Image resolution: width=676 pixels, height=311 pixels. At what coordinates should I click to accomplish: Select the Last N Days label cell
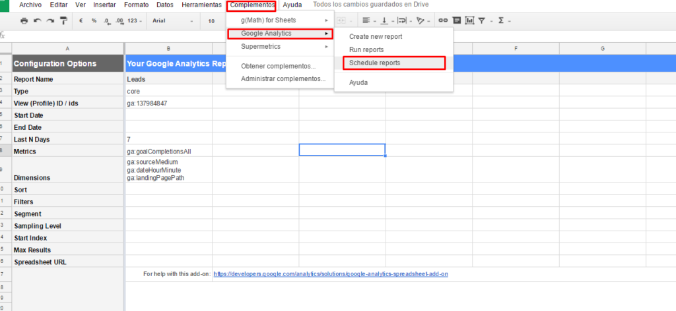pyautogui.click(x=68, y=139)
